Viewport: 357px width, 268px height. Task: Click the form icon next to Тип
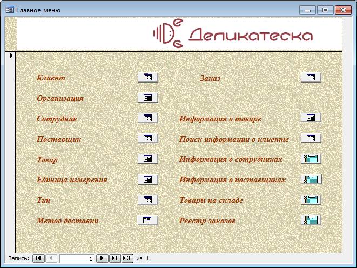(147, 200)
